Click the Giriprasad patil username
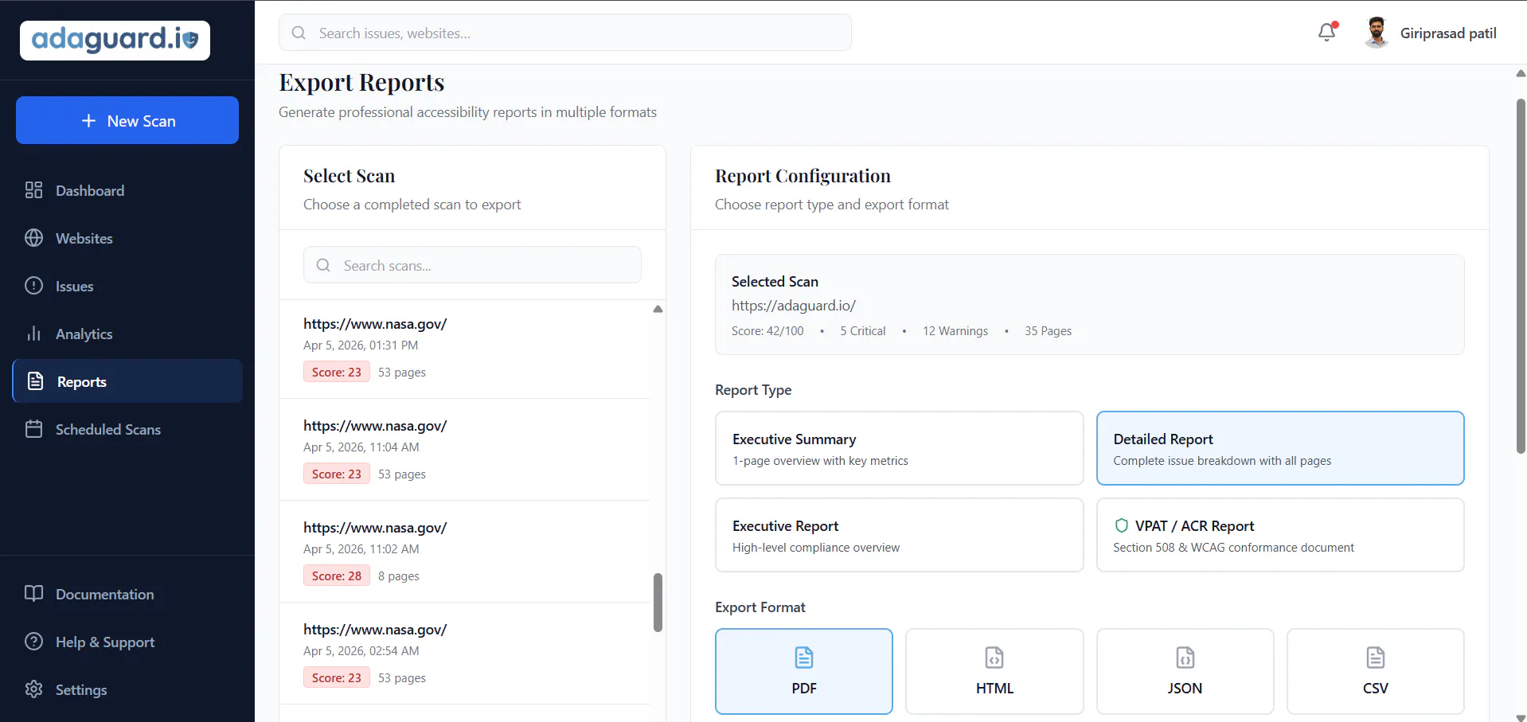This screenshot has width=1527, height=722. 1448,33
